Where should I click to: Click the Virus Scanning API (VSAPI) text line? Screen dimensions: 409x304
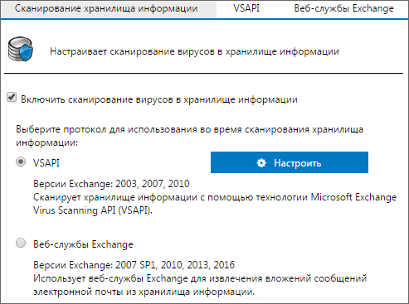(93, 210)
